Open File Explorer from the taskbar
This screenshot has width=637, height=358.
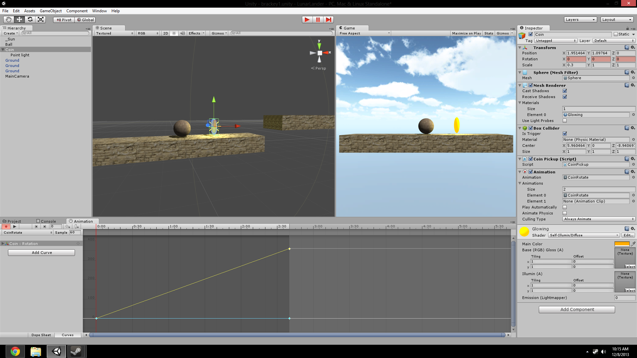coord(35,351)
